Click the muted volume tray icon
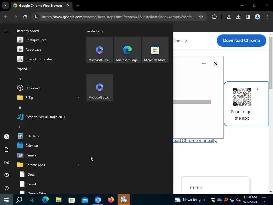The width and height of the screenshot is (273, 205). [238, 200]
